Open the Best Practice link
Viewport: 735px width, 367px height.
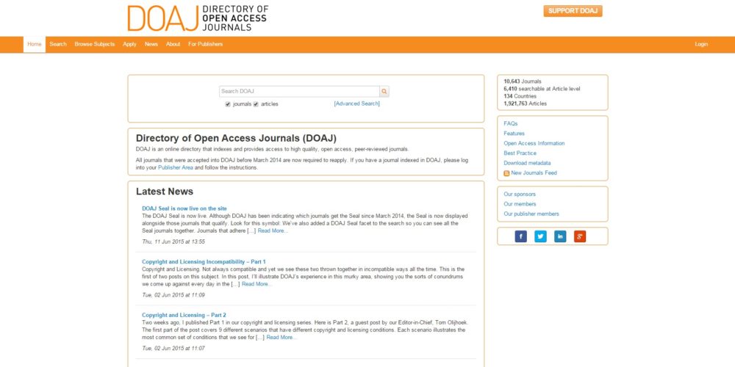coord(520,153)
